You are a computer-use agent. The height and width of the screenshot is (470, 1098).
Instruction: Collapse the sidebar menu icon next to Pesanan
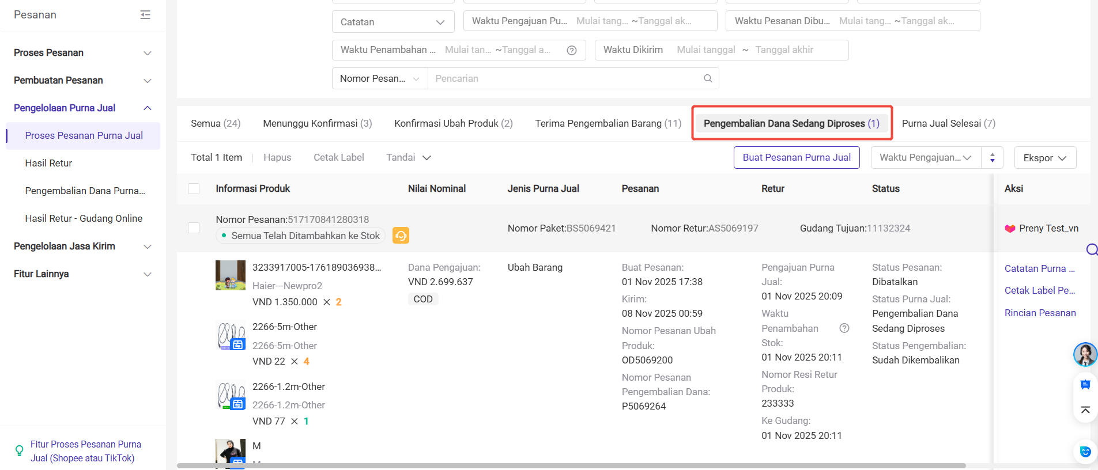(x=145, y=15)
